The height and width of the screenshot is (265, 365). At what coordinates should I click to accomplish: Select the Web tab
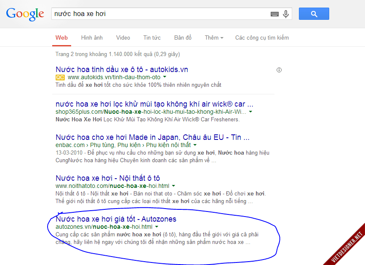tap(61, 38)
